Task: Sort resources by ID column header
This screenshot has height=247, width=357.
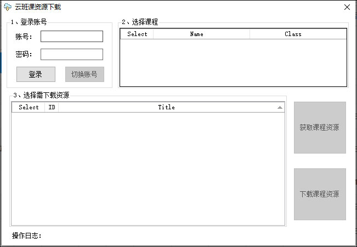Action: [x=52, y=107]
